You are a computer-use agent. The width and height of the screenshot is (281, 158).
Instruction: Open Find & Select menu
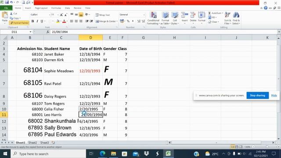[x=236, y=18]
